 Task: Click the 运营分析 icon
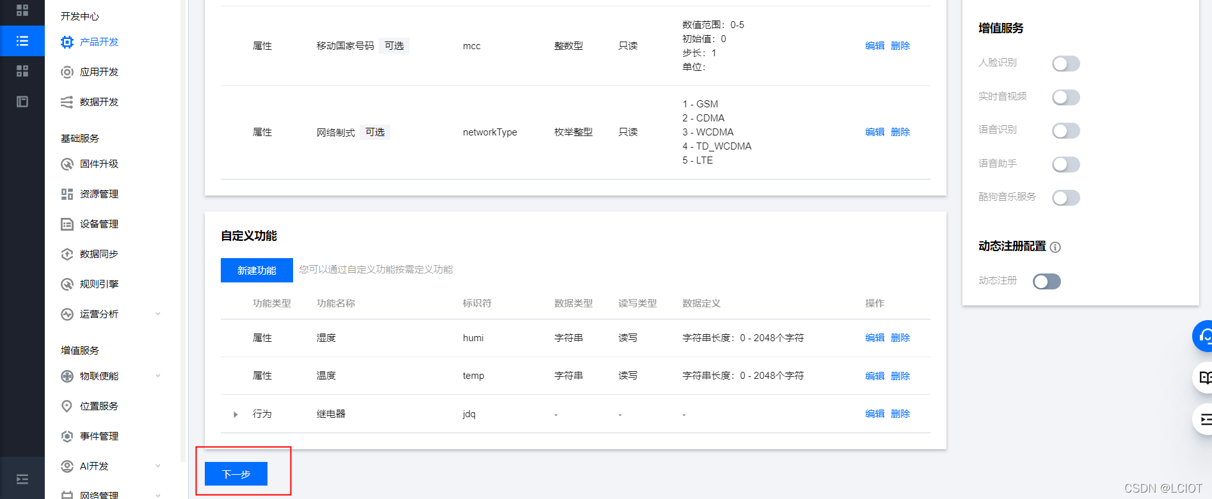click(x=67, y=314)
